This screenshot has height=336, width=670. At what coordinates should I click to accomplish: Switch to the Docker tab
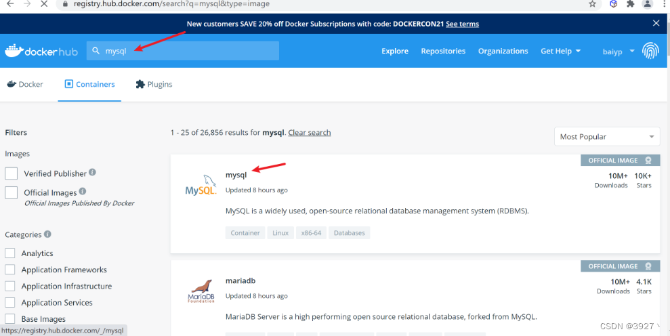click(25, 84)
